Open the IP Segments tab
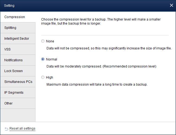Viewport: 176px width, 135px height. [14, 93]
